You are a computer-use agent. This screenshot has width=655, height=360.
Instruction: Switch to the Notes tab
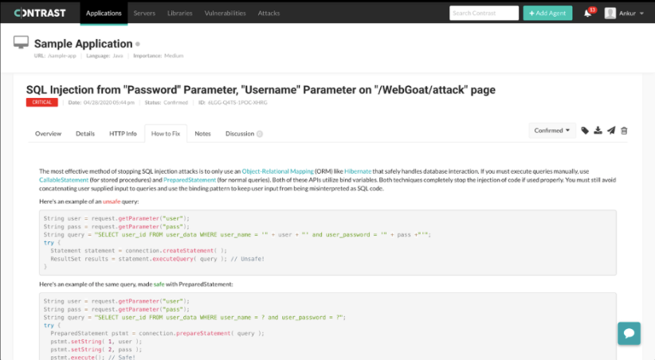[202, 134]
